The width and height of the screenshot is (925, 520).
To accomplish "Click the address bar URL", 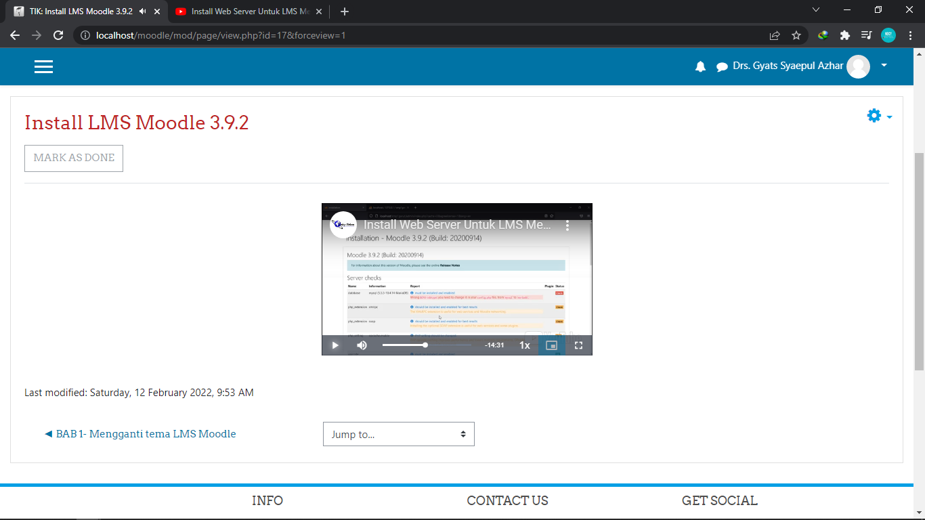I will pos(221,35).
